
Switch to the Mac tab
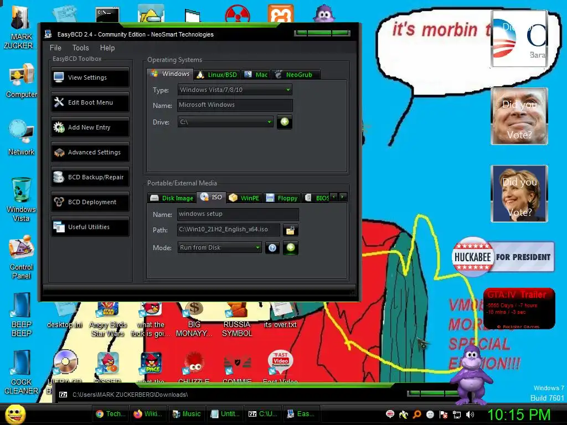(256, 75)
